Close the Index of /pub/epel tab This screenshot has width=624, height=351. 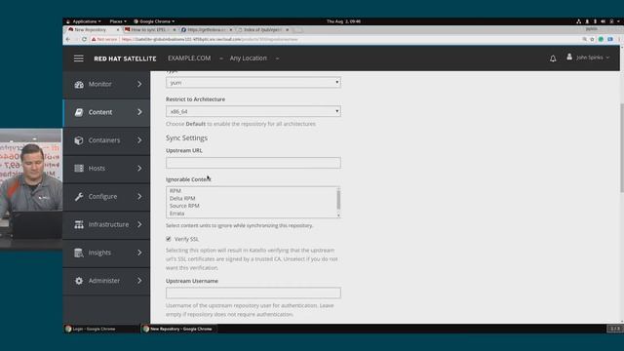click(287, 30)
